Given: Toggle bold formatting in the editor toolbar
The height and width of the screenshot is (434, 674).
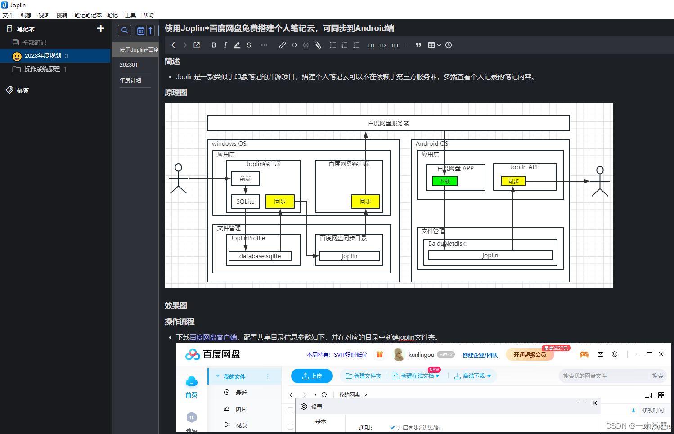Looking at the screenshot, I should point(214,45).
